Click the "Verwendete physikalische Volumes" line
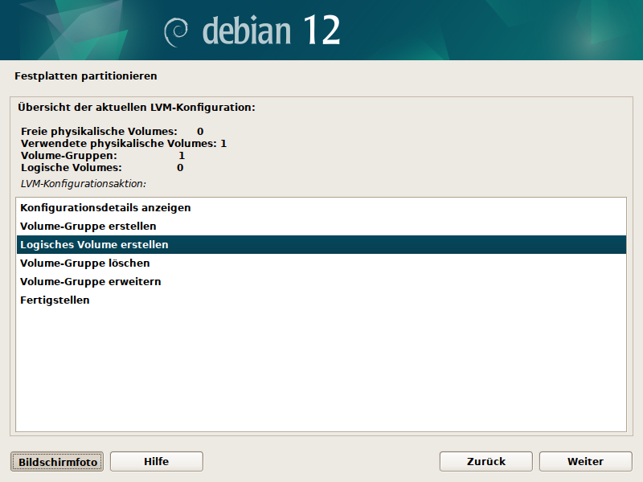 tap(123, 143)
